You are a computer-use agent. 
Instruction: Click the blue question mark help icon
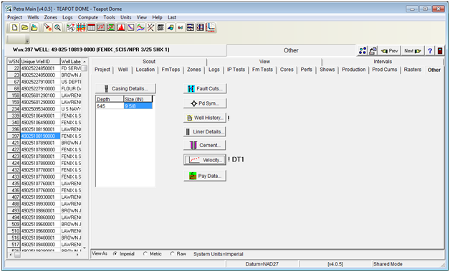430,51
